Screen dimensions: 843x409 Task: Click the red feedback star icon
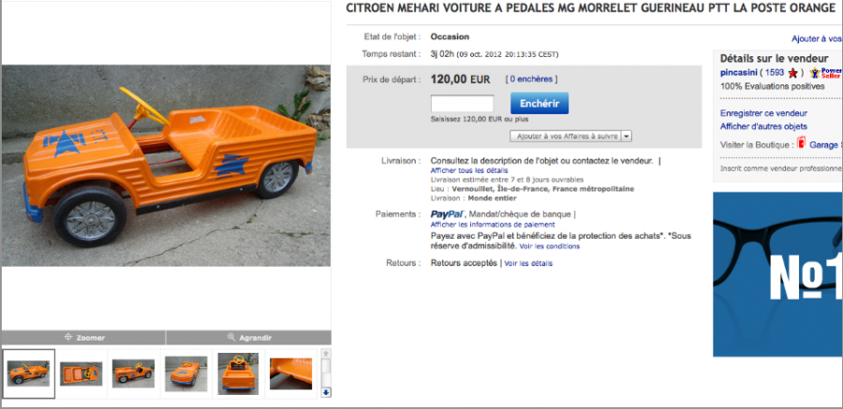click(x=792, y=73)
